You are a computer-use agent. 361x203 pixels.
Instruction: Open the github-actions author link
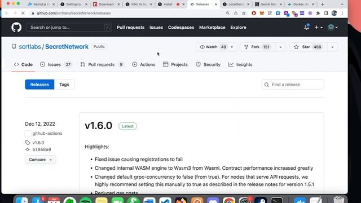pos(47,134)
